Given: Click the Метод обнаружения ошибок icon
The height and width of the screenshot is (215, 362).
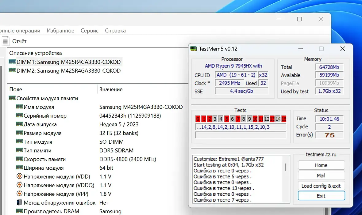Looking at the screenshot, I should click(x=19, y=202).
